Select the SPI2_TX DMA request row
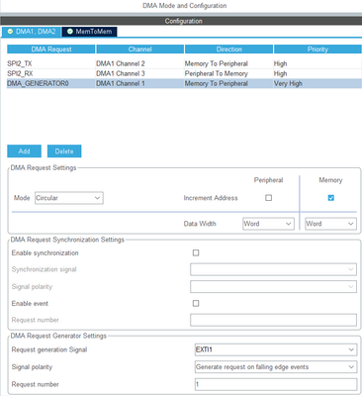This screenshot has width=362, height=396. click(x=184, y=63)
